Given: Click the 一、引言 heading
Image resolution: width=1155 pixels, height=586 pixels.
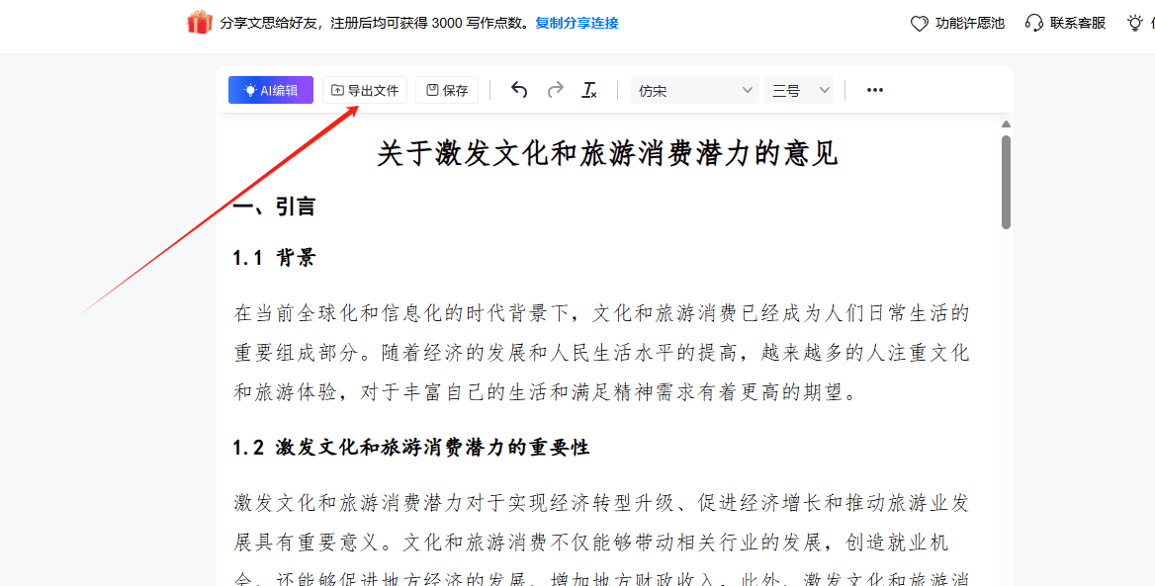Looking at the screenshot, I should (x=274, y=207).
